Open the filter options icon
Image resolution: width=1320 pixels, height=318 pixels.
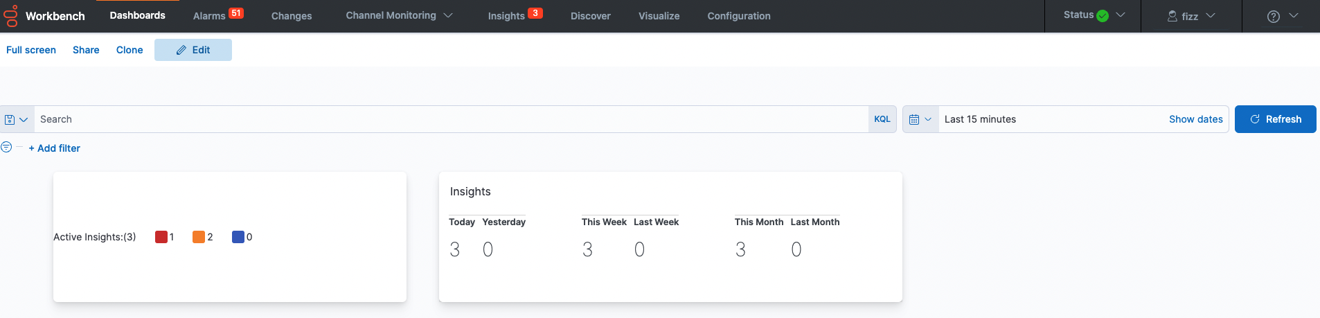(6, 147)
